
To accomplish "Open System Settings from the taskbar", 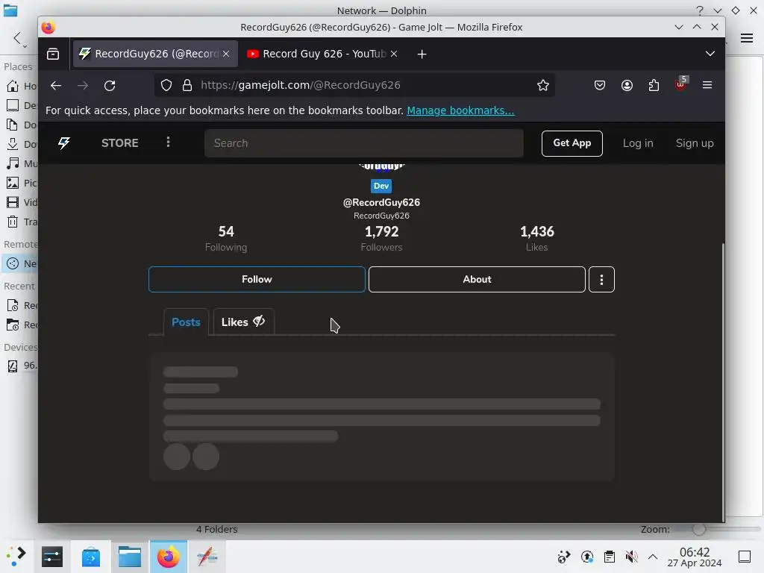I will pos(52,557).
